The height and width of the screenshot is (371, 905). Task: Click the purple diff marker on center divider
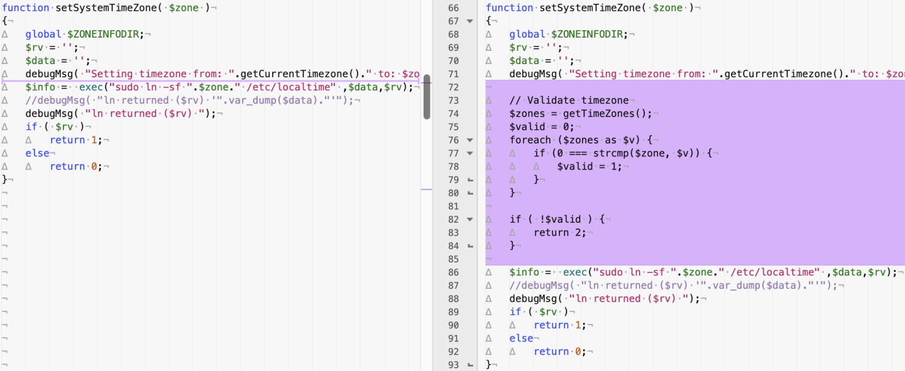(x=426, y=189)
